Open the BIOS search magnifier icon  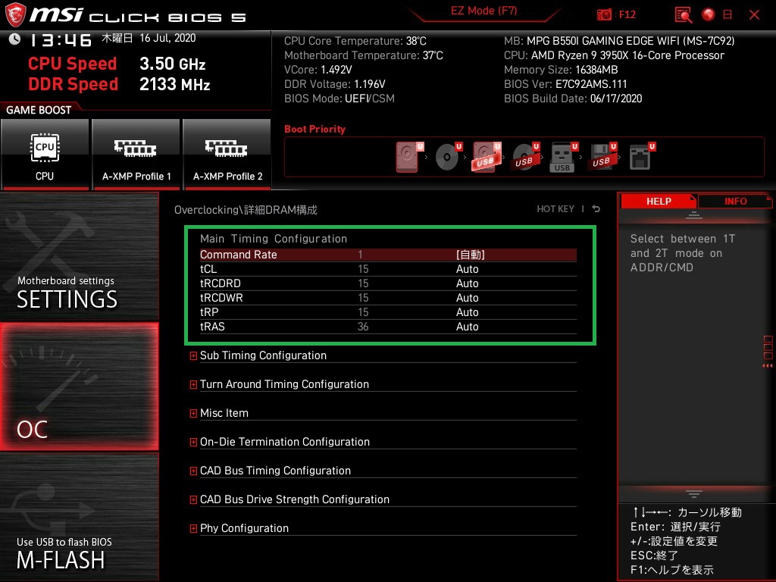(x=684, y=15)
